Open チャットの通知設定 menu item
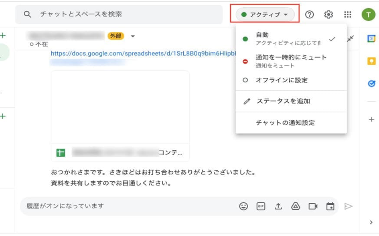The image size is (379, 236). click(x=285, y=123)
